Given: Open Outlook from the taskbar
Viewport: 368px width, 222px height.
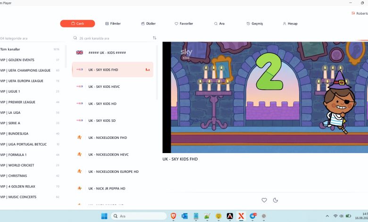Looking at the screenshot, I should (x=184, y=216).
